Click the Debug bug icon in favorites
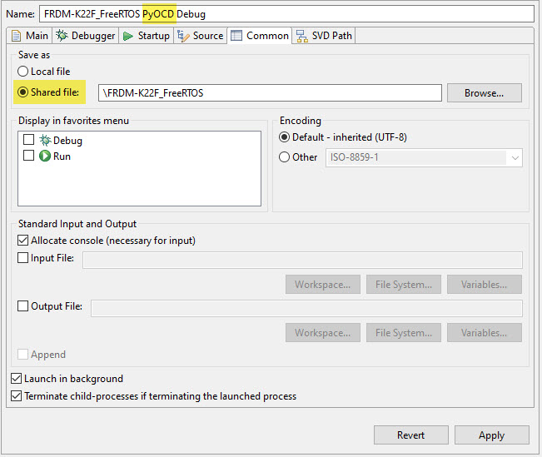Viewport: 542px width, 457px height. point(45,141)
